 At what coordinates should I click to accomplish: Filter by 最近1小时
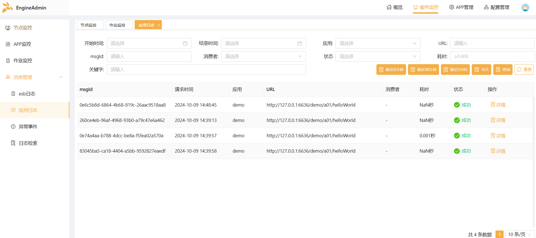click(456, 69)
